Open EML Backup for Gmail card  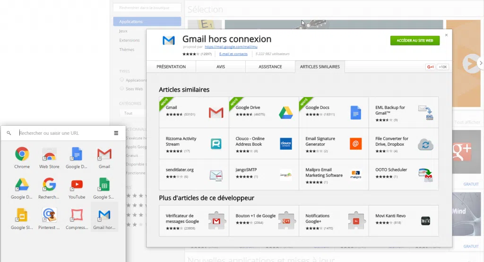click(404, 112)
